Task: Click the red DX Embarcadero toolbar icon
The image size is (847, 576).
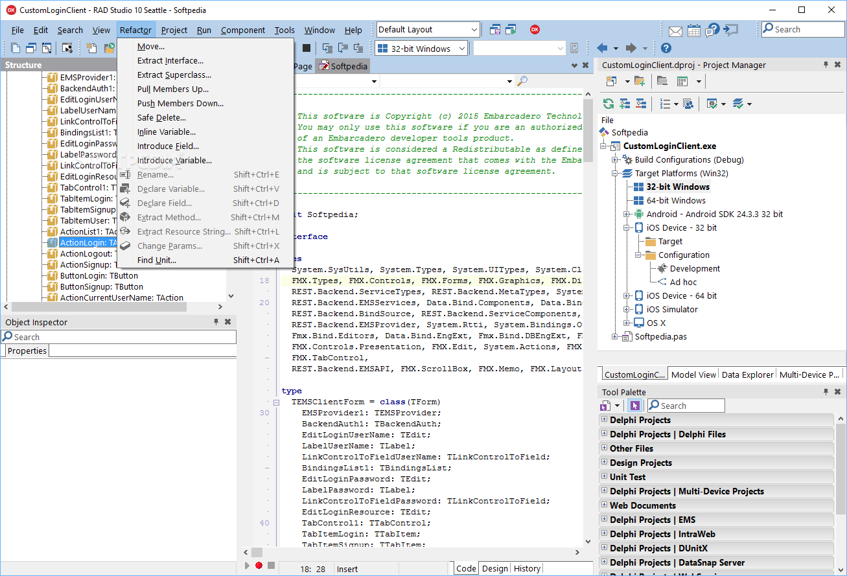Action: tap(535, 30)
